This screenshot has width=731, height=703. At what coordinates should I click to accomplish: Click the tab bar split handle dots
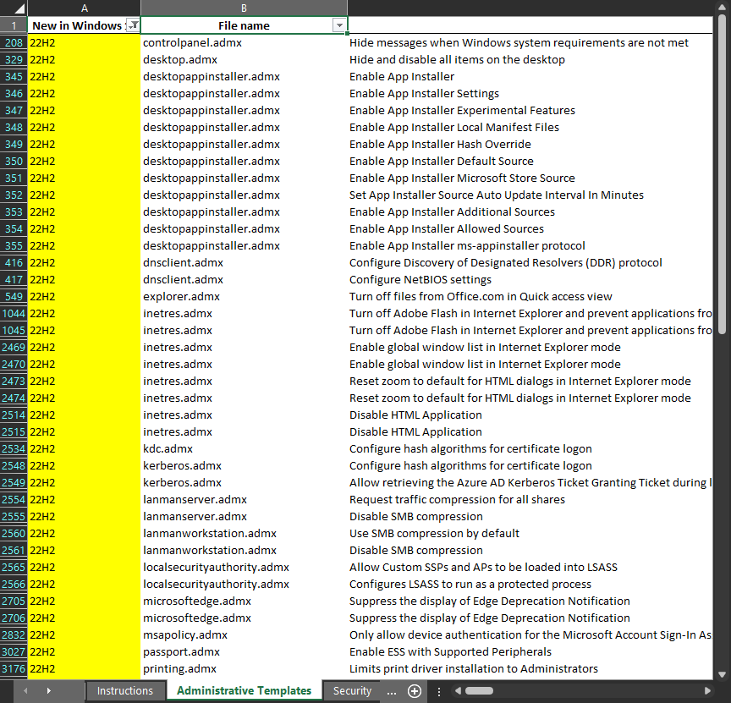(439, 691)
